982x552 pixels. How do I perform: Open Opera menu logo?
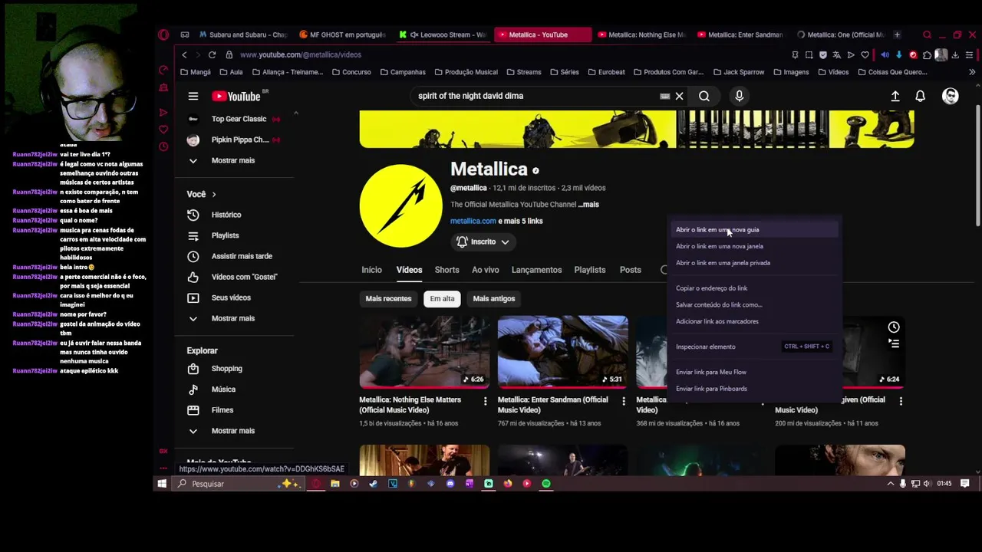coord(163,34)
